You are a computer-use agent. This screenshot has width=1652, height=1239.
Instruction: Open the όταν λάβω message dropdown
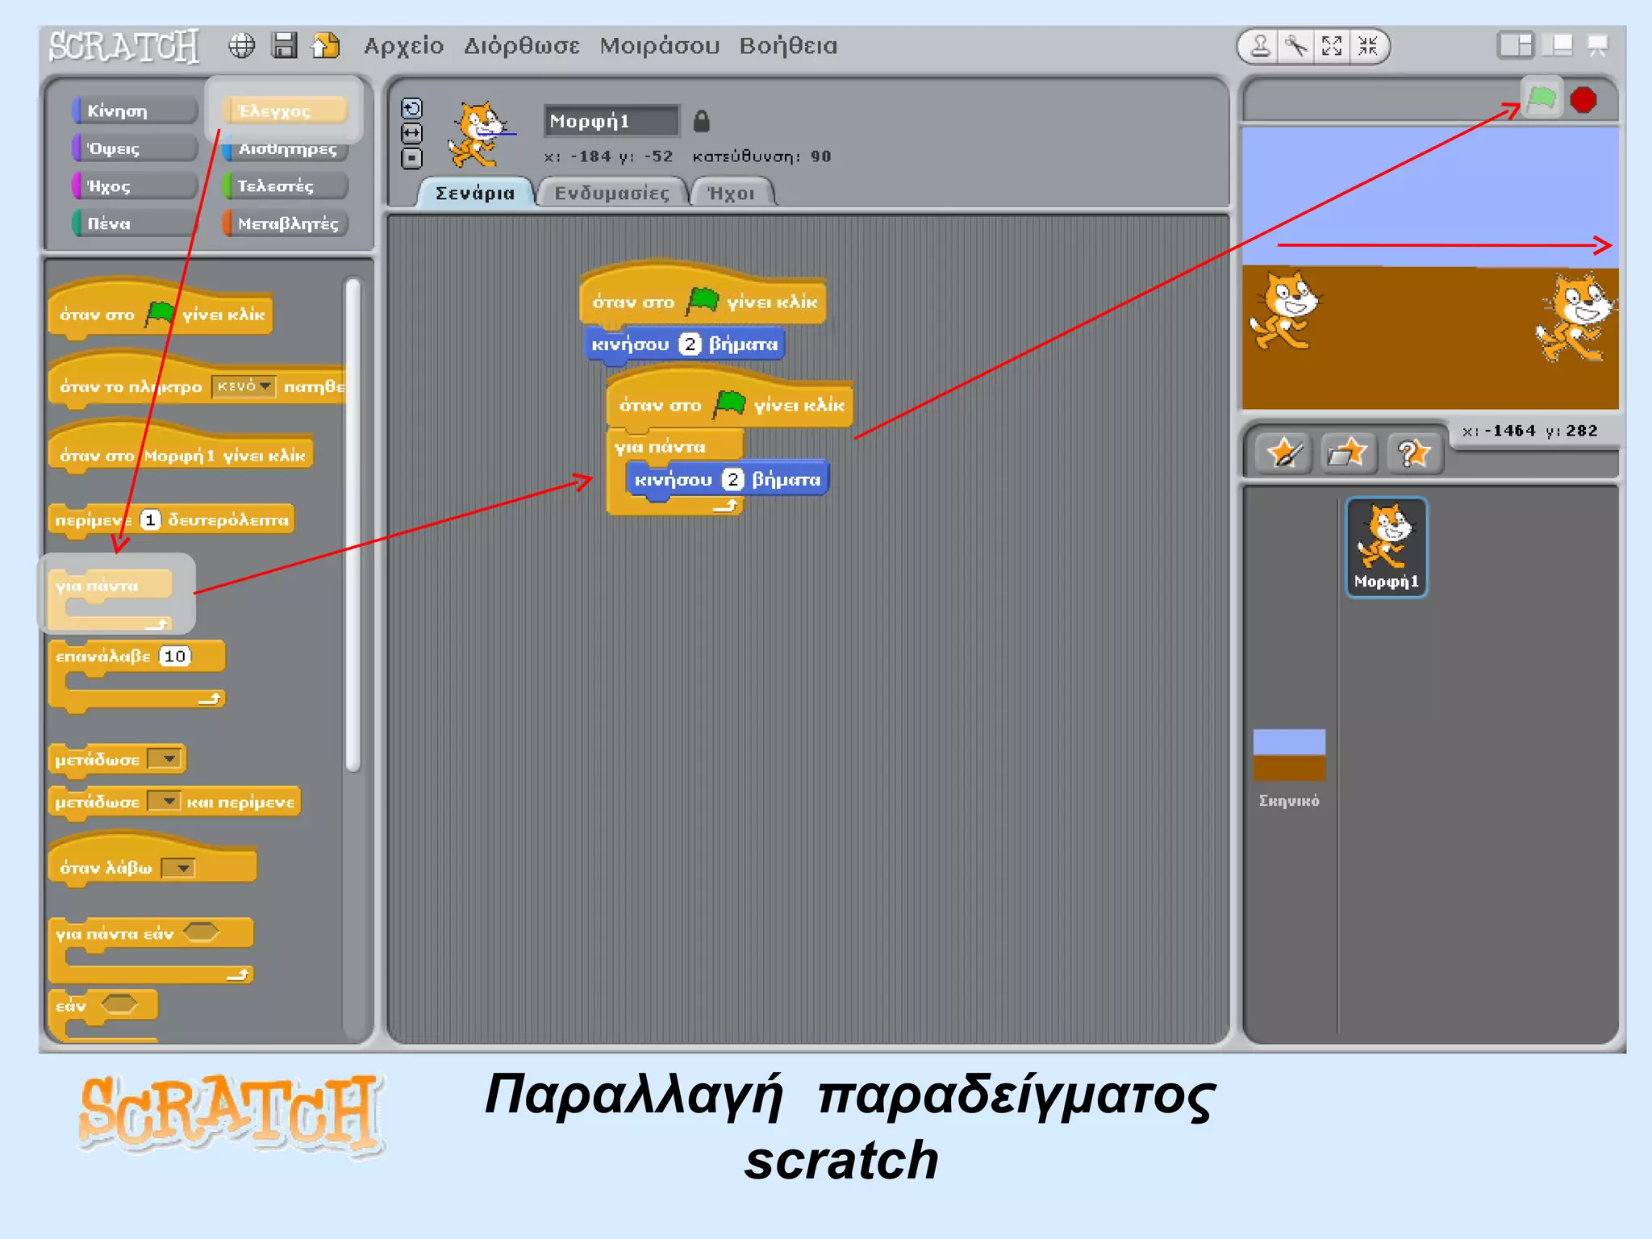[178, 868]
